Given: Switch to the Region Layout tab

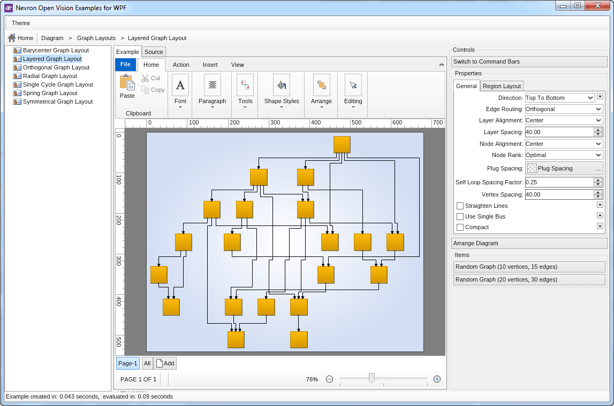Looking at the screenshot, I should [x=502, y=86].
